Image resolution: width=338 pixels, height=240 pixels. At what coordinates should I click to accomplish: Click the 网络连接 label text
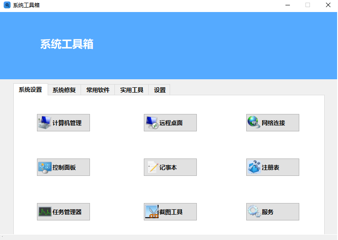click(x=273, y=123)
